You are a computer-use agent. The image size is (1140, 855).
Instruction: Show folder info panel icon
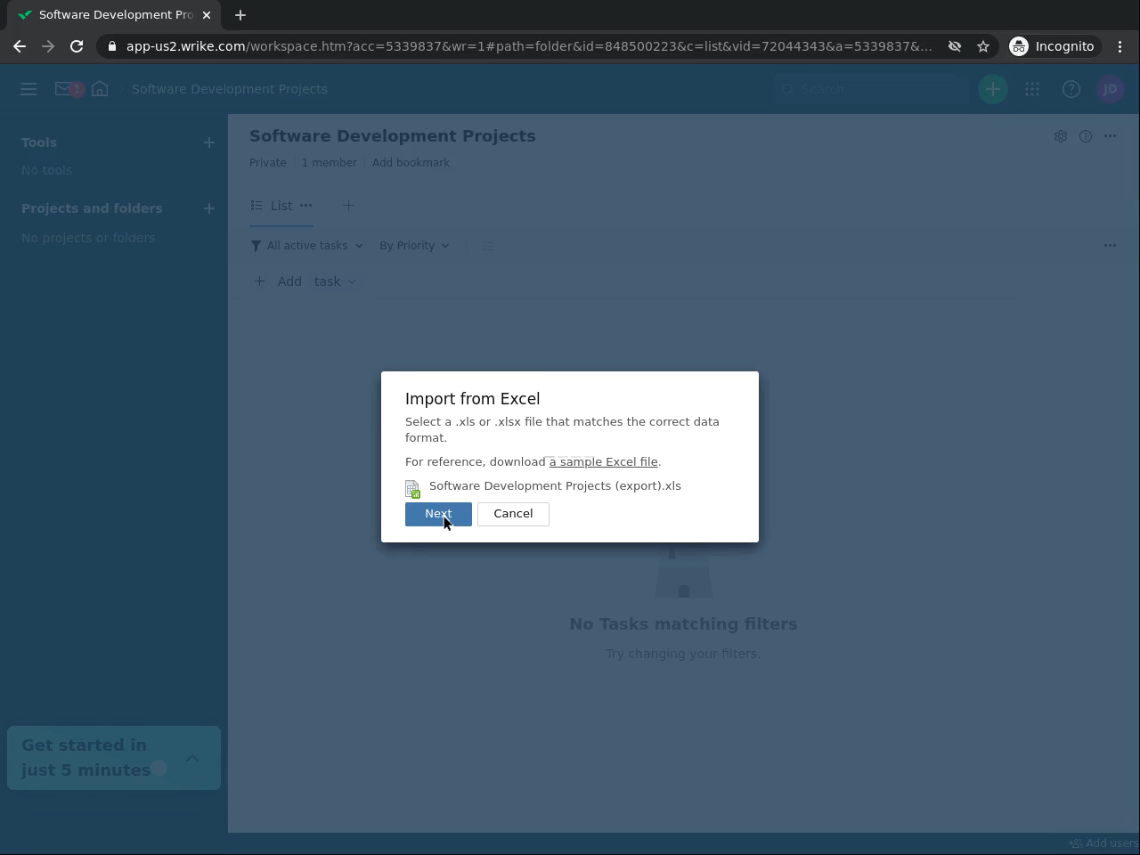pos(1086,136)
